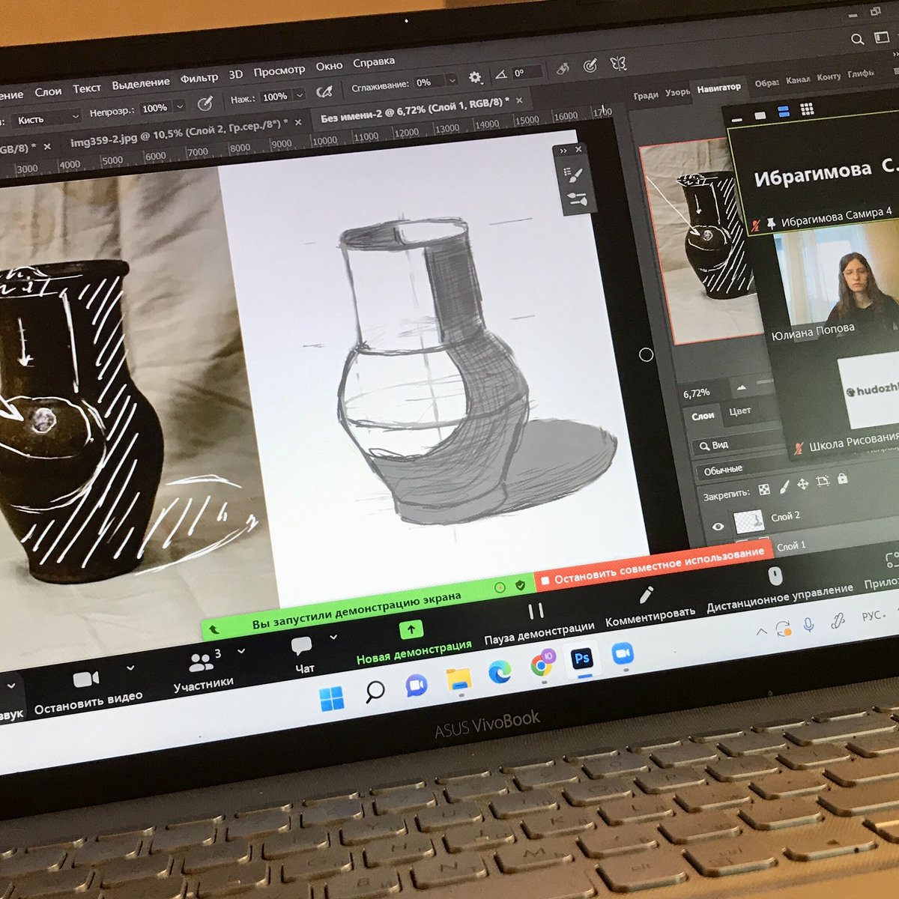Switch to the Глифь panel tab

(x=861, y=73)
